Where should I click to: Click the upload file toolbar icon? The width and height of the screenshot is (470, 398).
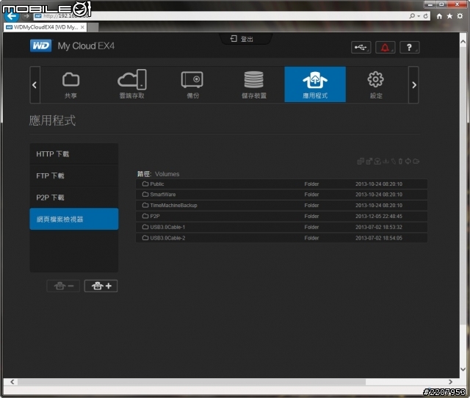377,162
